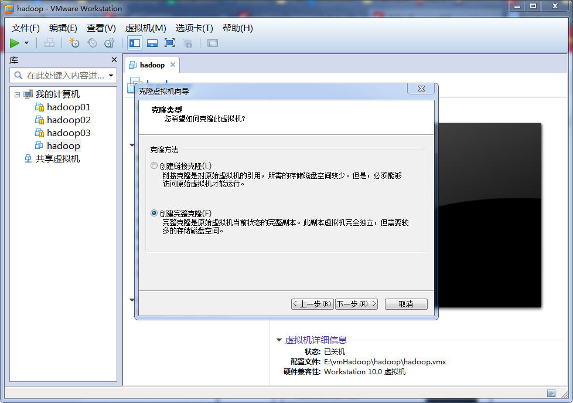Viewport: 573px width, 403px height.
Task: Click the 上一步(B) back button
Action: click(312, 304)
